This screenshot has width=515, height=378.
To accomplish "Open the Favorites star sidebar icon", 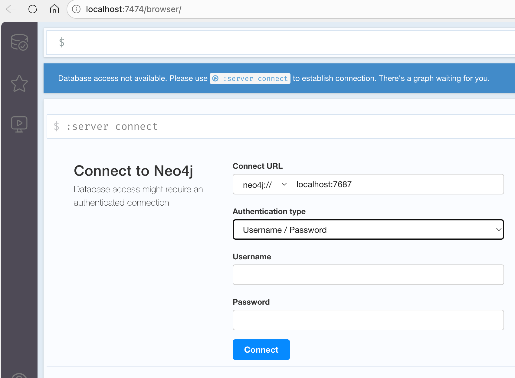I will tap(19, 83).
